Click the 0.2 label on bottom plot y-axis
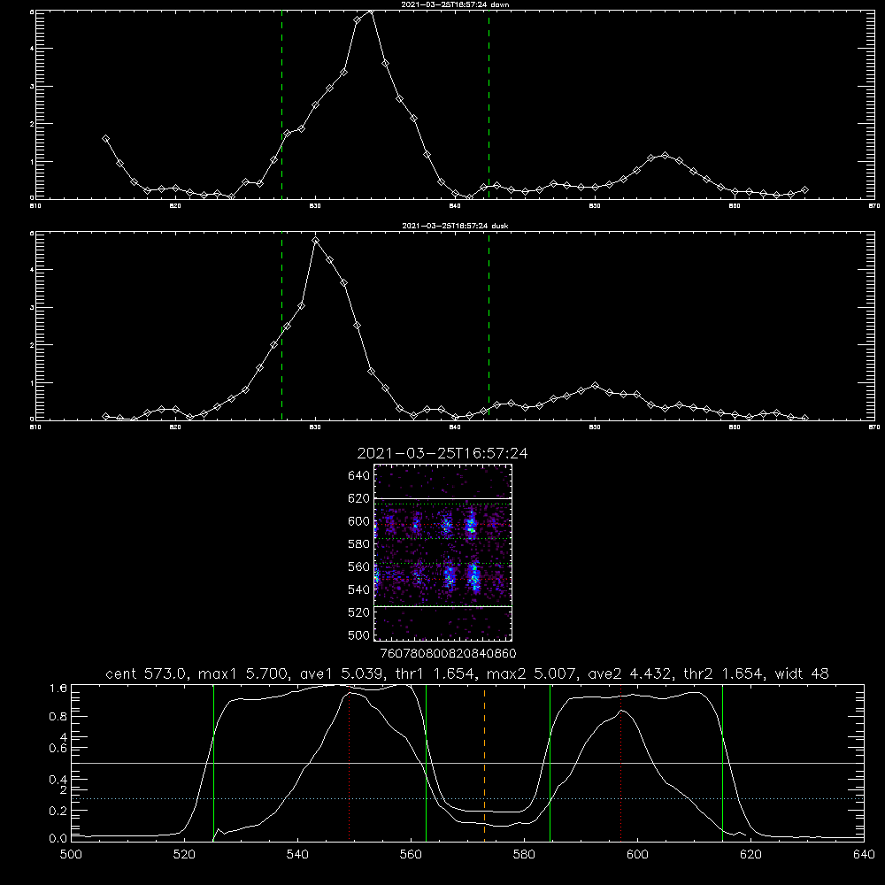Image resolution: width=885 pixels, height=885 pixels. [58, 811]
